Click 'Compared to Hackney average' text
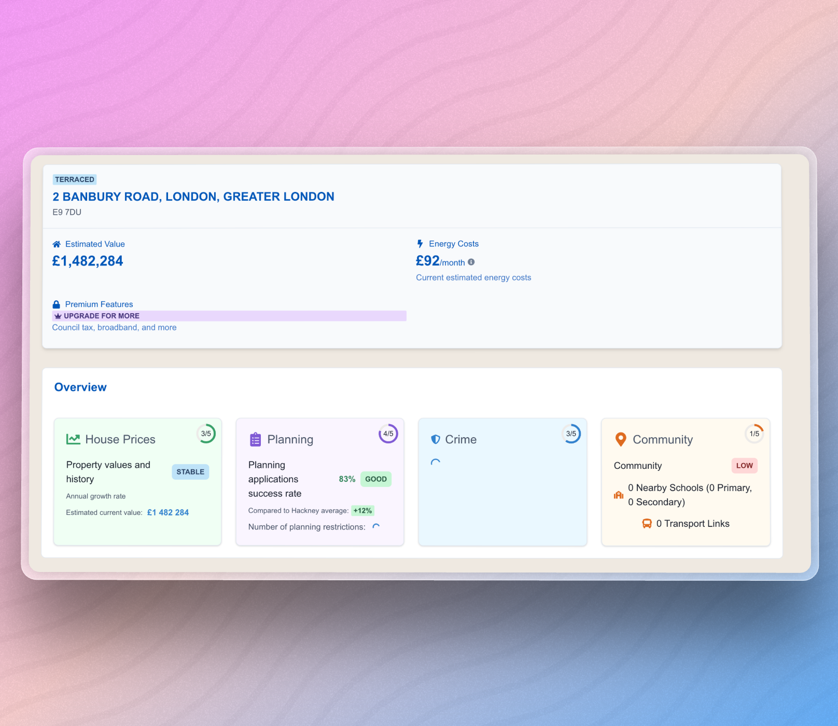Image resolution: width=838 pixels, height=726 pixels. coord(298,511)
